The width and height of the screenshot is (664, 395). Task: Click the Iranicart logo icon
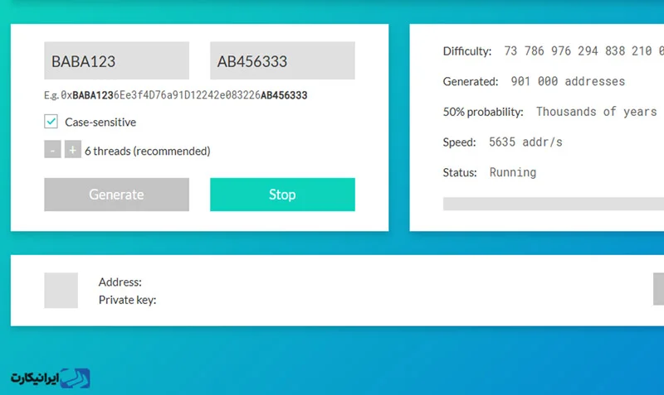point(76,378)
